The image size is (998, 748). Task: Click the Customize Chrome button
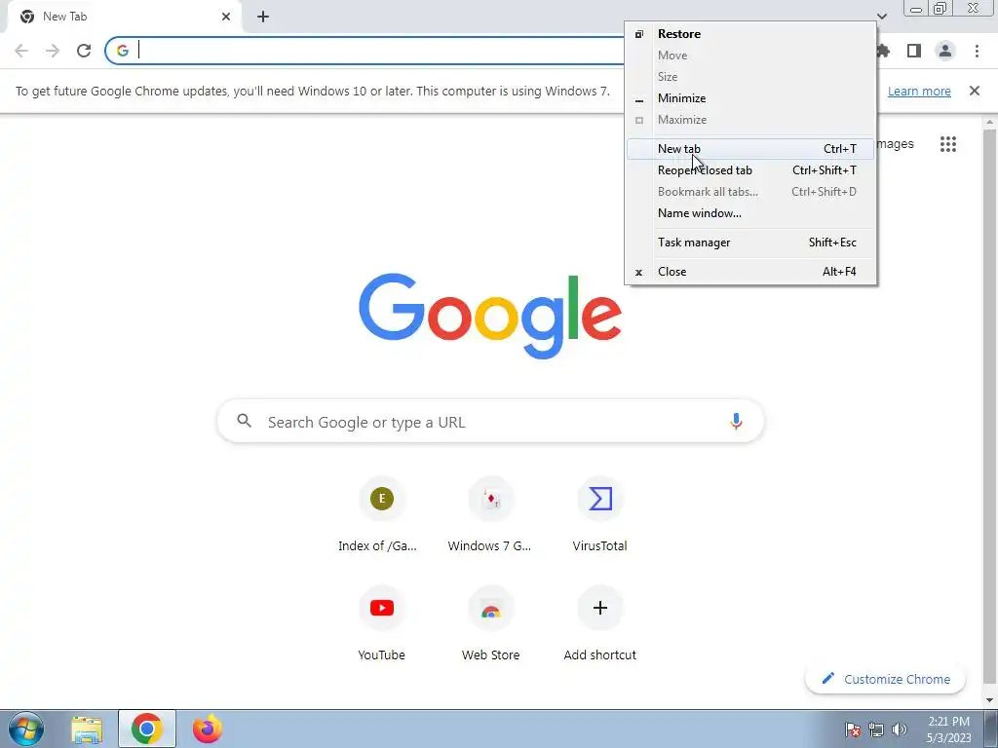coord(885,679)
